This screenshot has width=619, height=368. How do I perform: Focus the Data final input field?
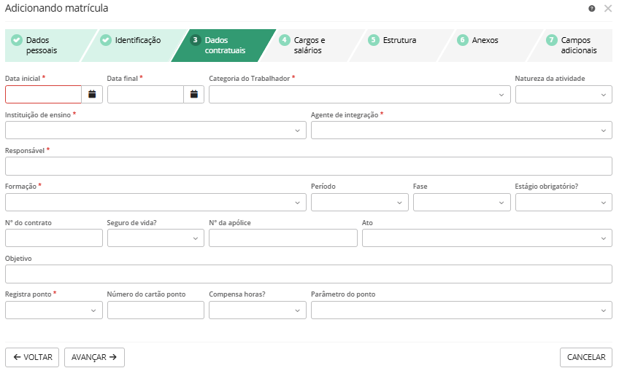point(145,95)
